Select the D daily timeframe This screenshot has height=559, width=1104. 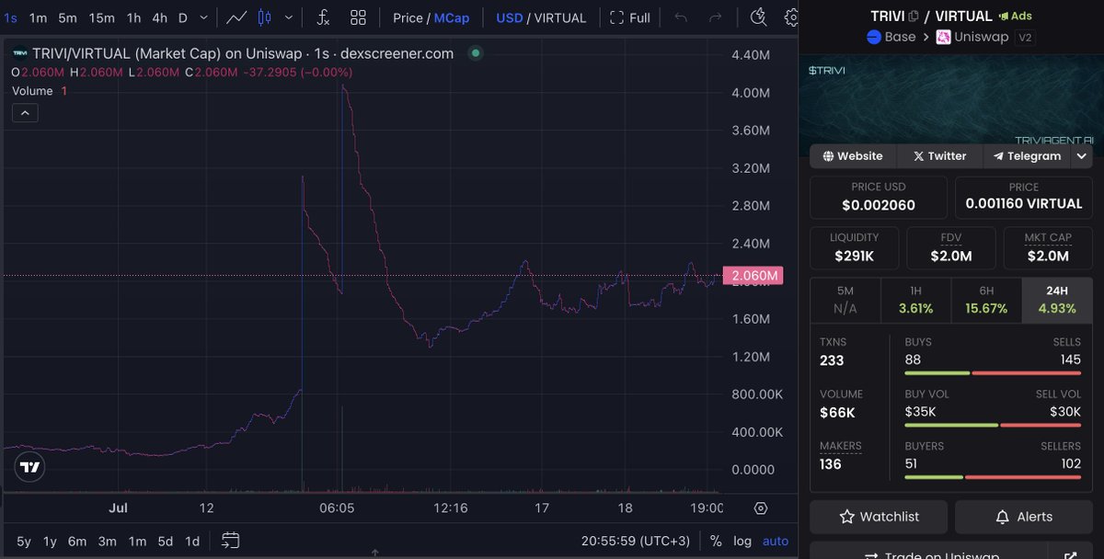183,17
